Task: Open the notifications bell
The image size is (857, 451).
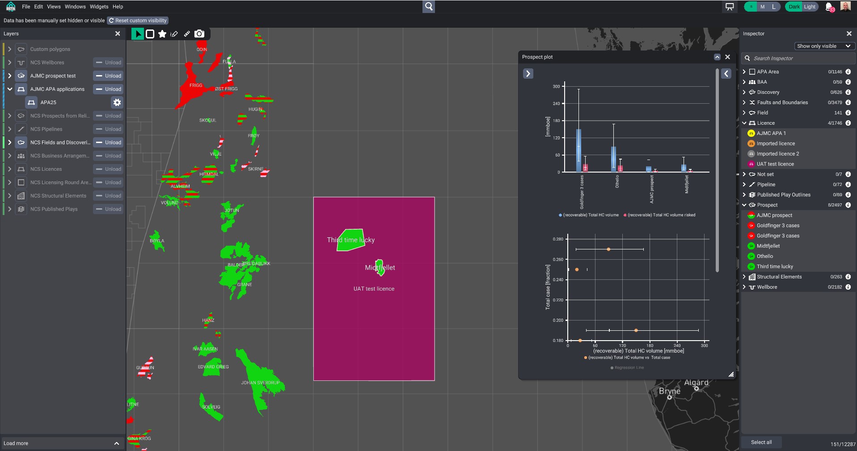Action: (x=829, y=7)
